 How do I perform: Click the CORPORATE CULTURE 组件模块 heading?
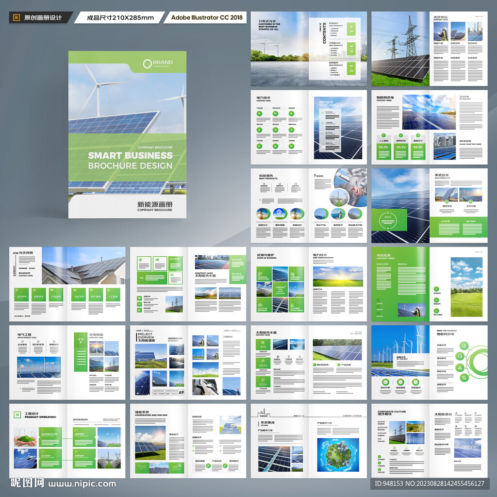point(392,413)
